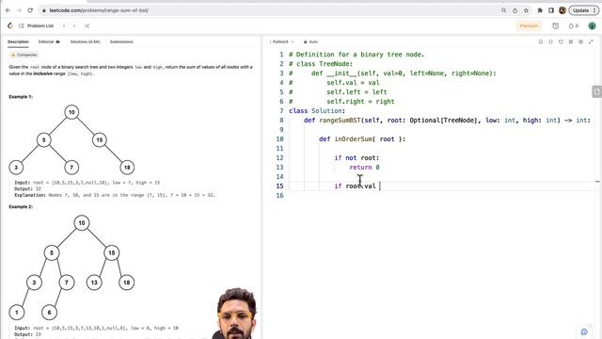Click Example 1 explanation text
The height and width of the screenshot is (339, 602).
tap(115, 195)
